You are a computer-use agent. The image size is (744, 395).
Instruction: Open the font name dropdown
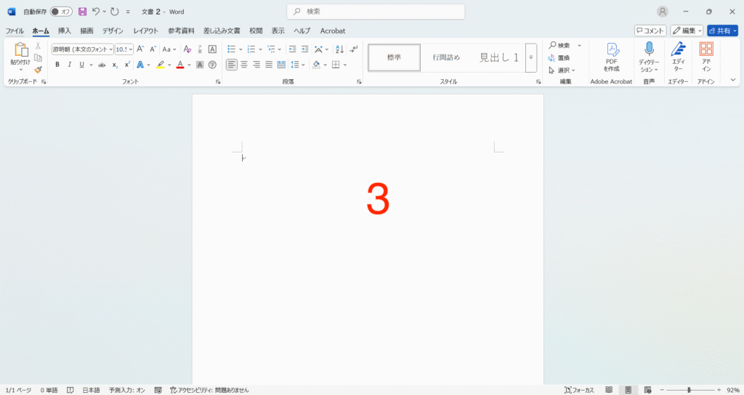tap(111, 49)
